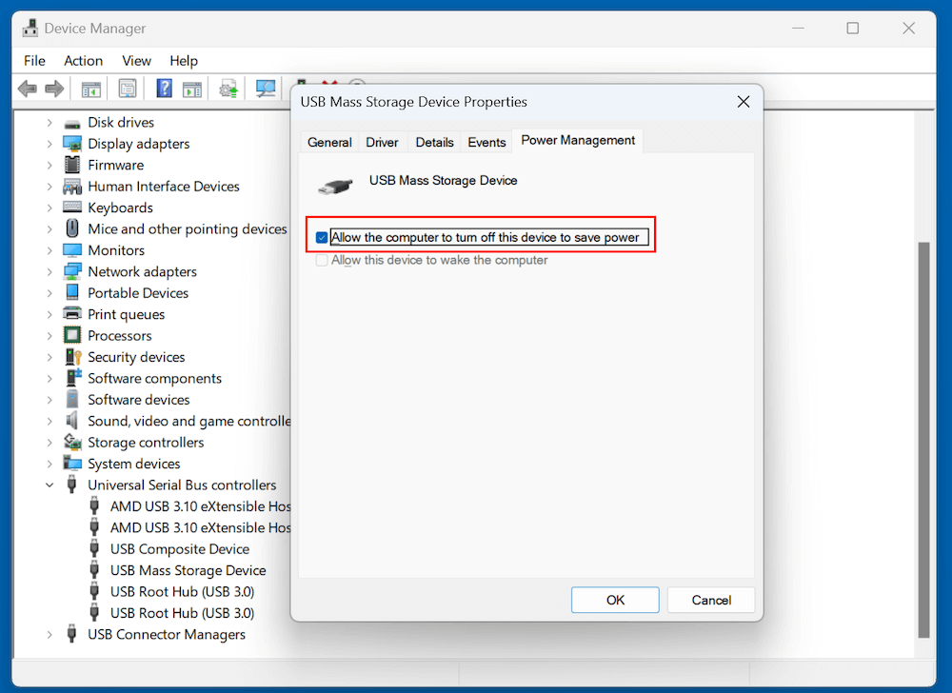Screen dimensions: 952x693
Task: Click the mouse icon beside Mice and other pointing devices
Action: coord(72,228)
